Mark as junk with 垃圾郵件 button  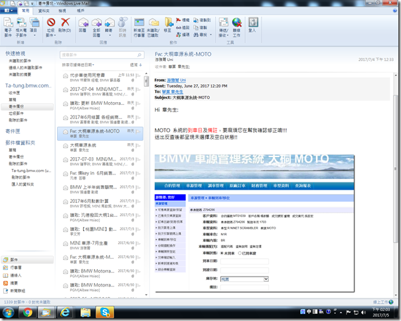click(x=51, y=27)
